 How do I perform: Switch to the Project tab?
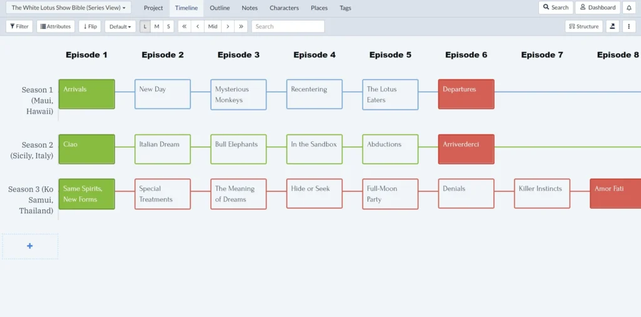point(153,8)
